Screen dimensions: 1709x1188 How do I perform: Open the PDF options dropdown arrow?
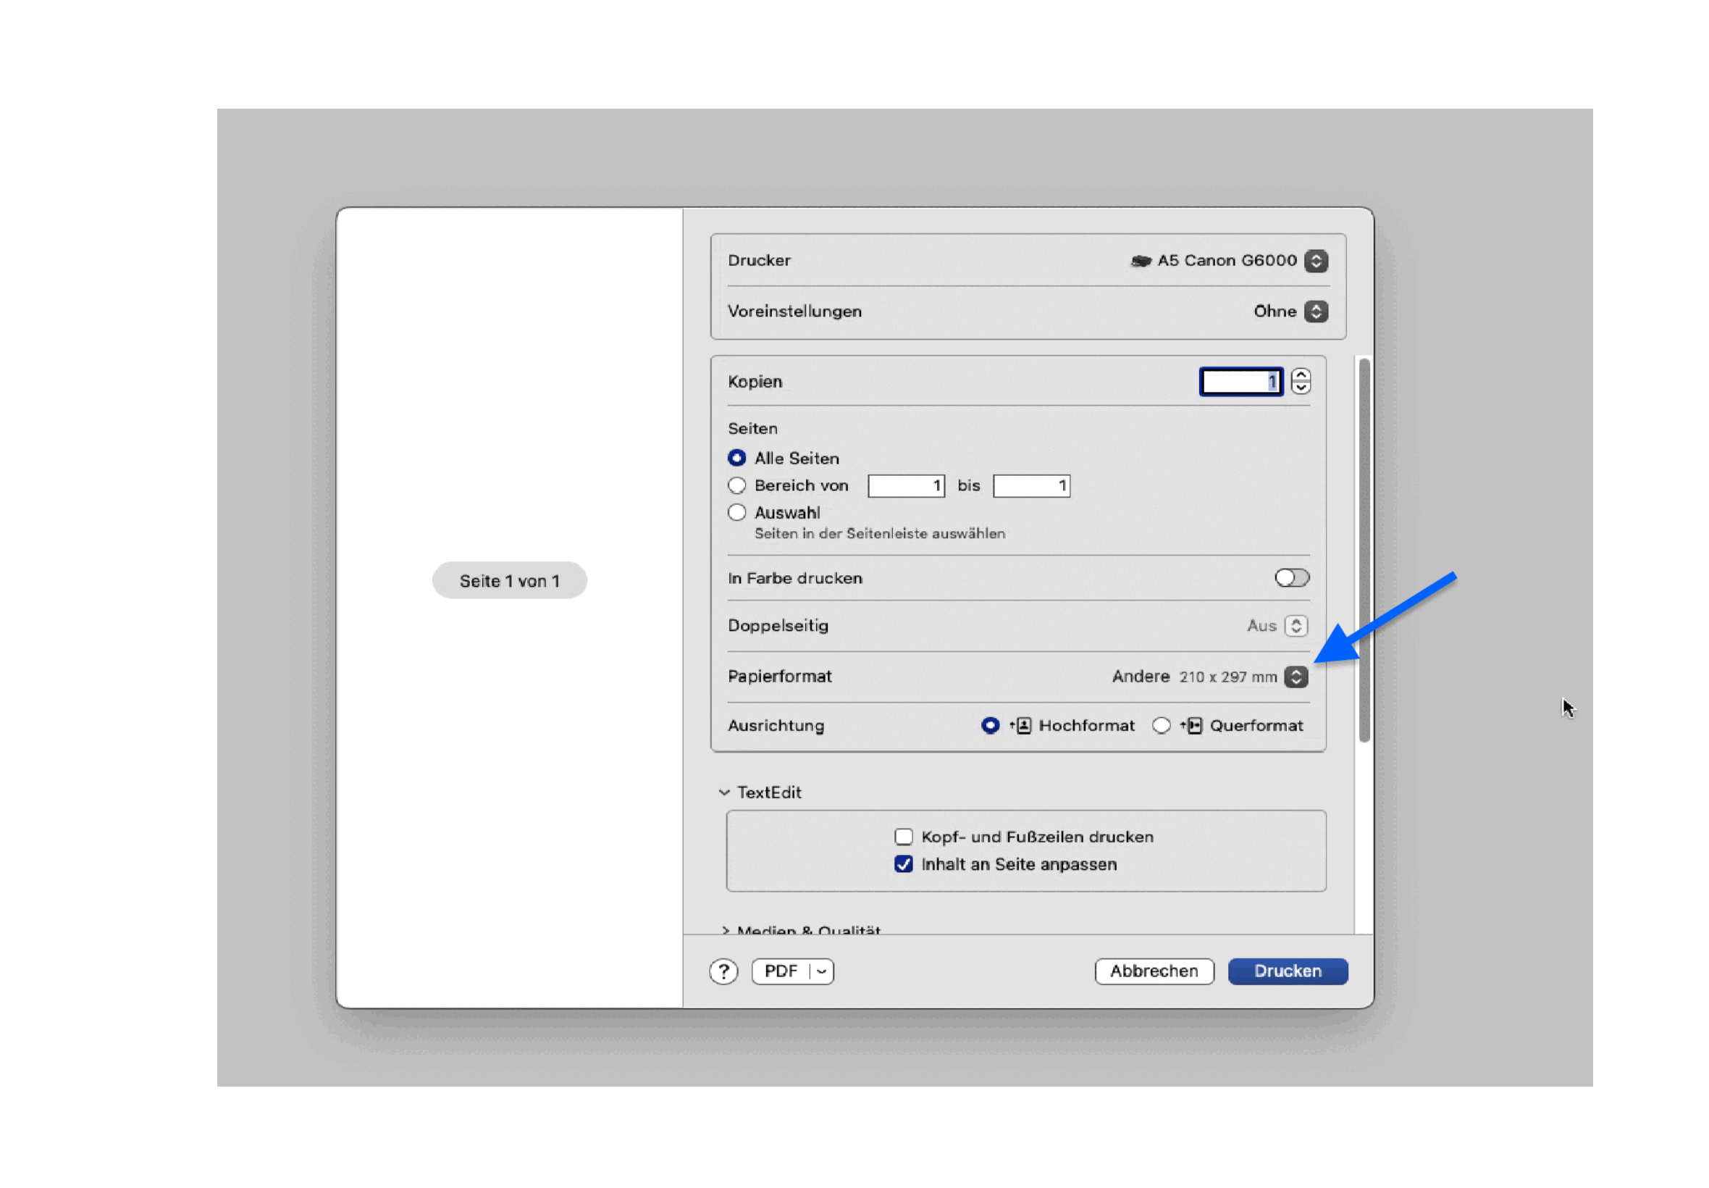[821, 971]
